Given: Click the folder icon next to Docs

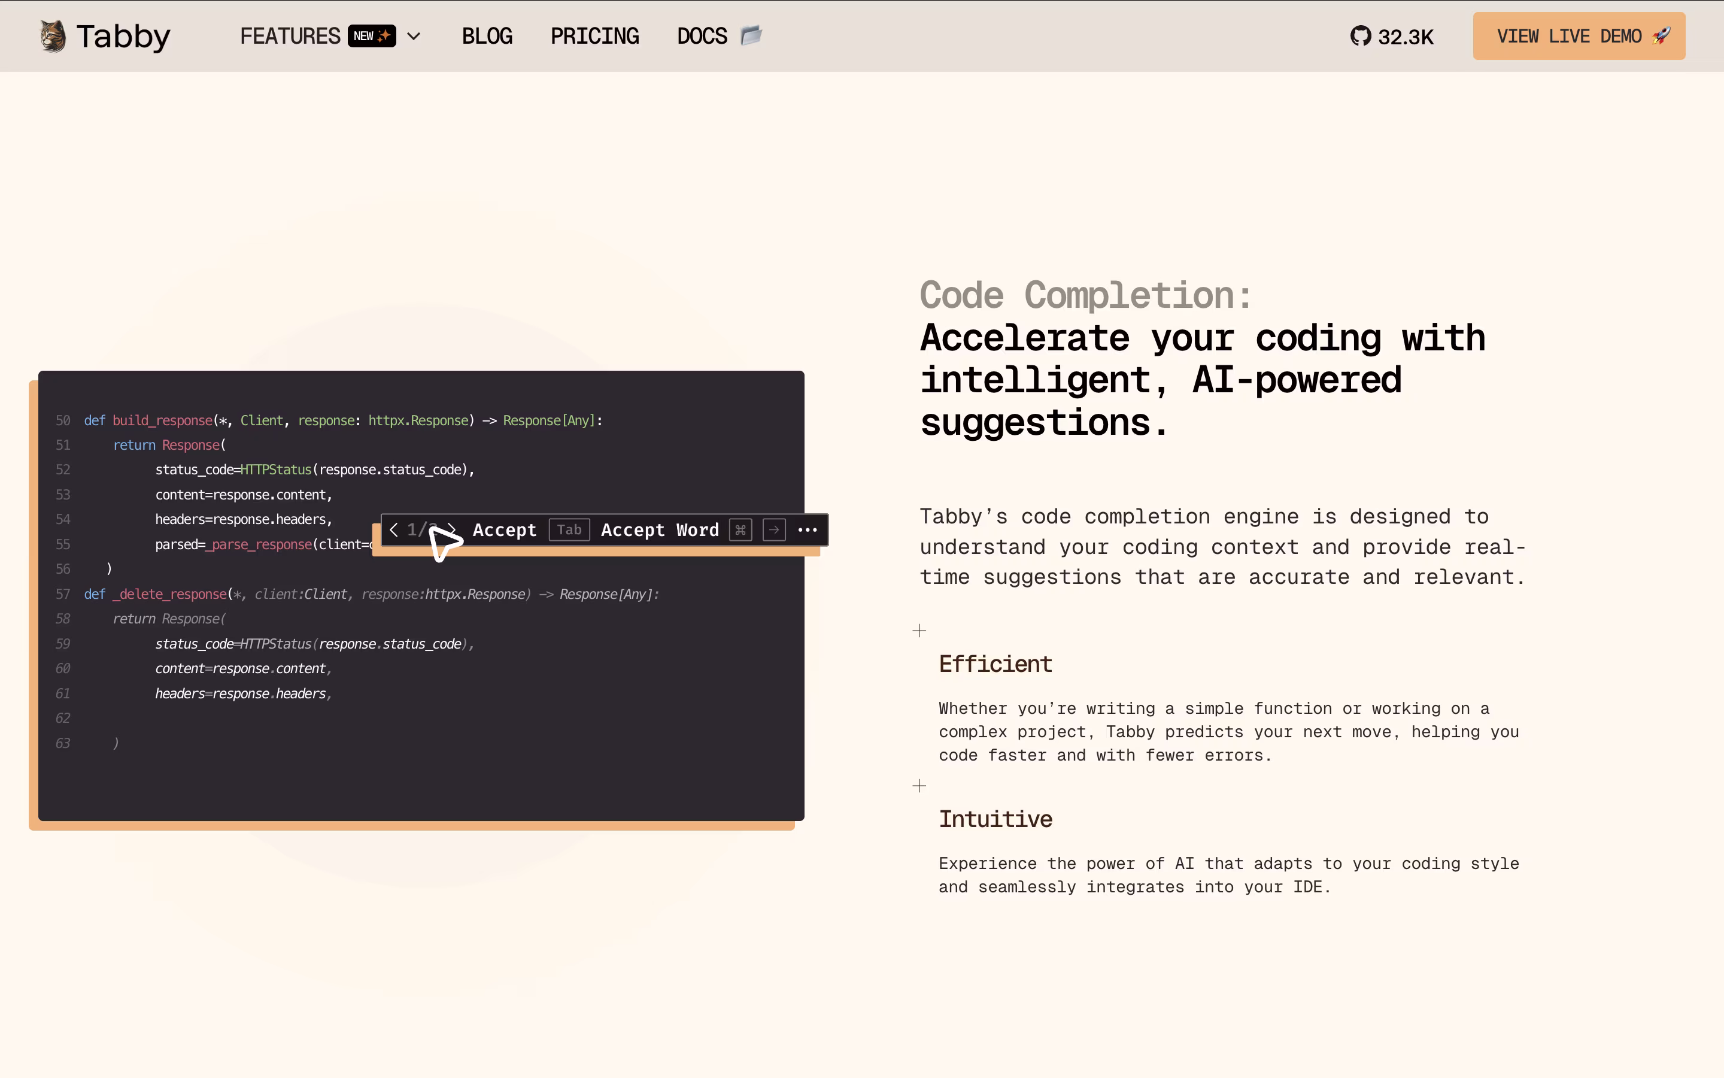Looking at the screenshot, I should pos(752,35).
